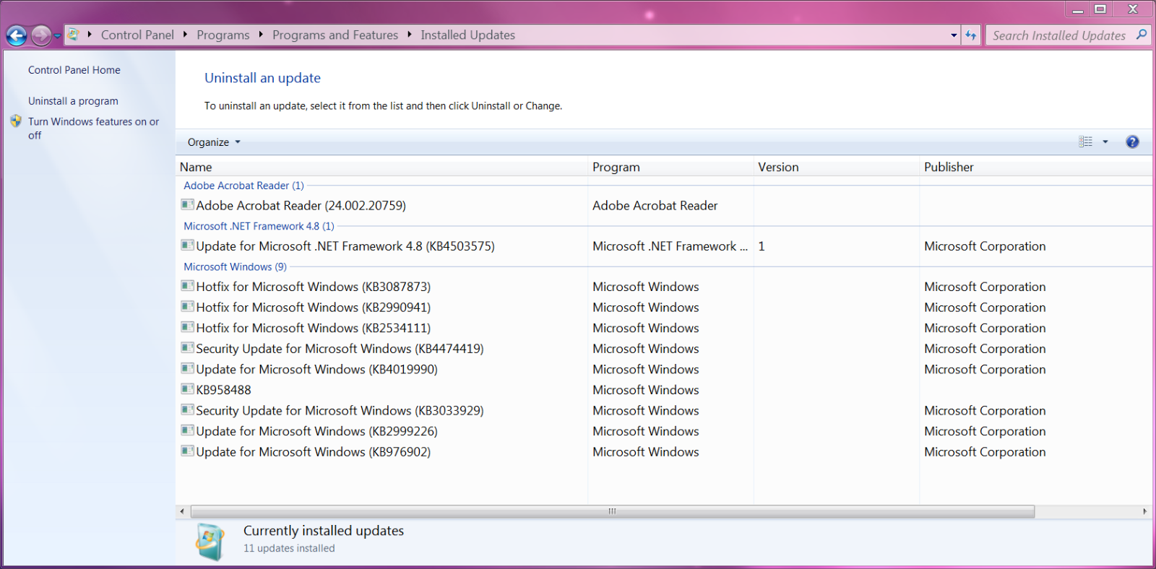Screen dimensions: 1156x569
Task: Open Control Panel Home link
Action: pos(74,70)
